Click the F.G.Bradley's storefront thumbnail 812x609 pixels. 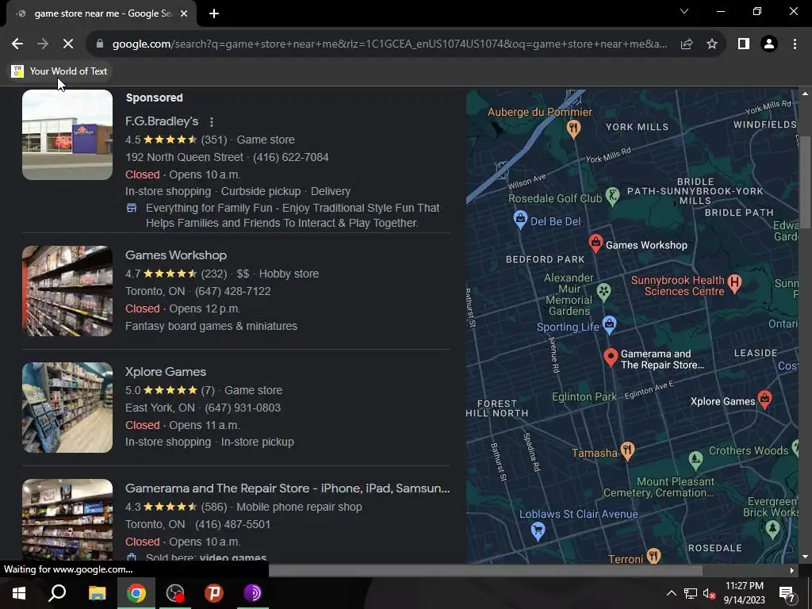[67, 135]
